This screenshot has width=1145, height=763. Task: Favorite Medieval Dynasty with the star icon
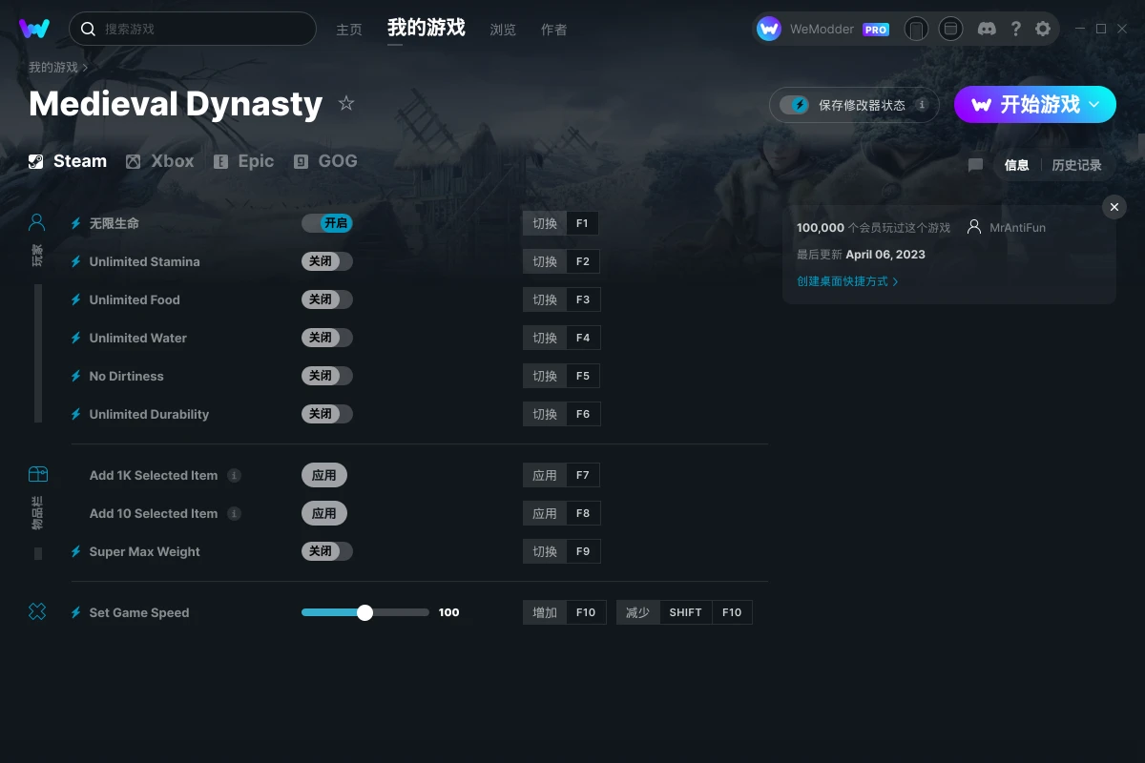(x=346, y=103)
